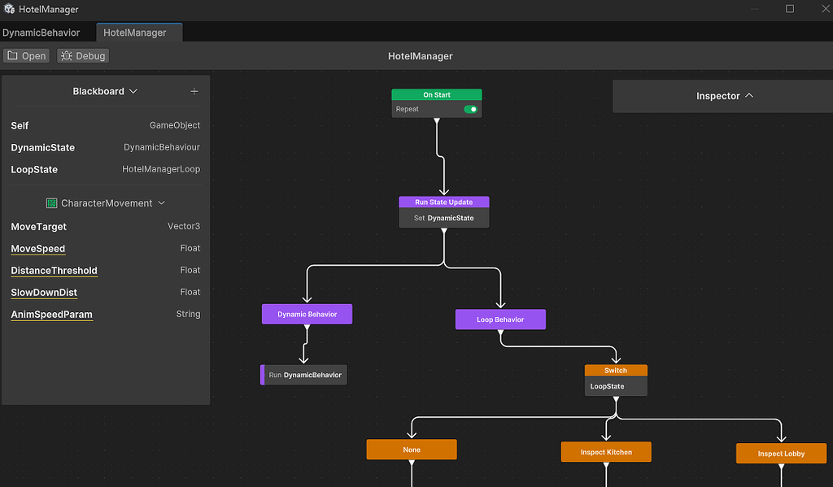Click the Inspect Kitchen case node

[x=605, y=451]
